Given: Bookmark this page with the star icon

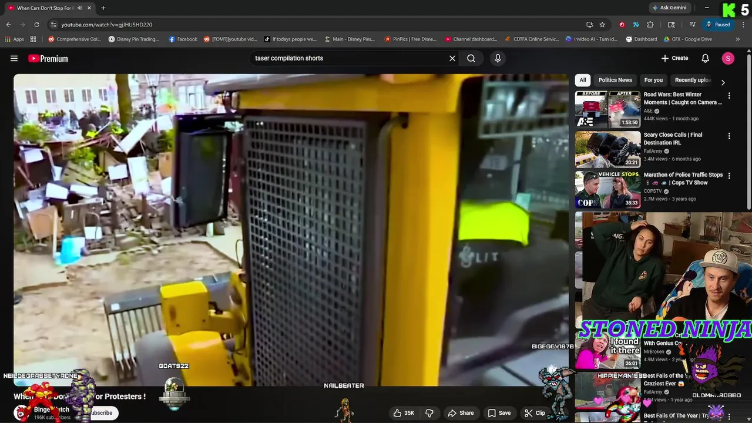Looking at the screenshot, I should coord(602,25).
